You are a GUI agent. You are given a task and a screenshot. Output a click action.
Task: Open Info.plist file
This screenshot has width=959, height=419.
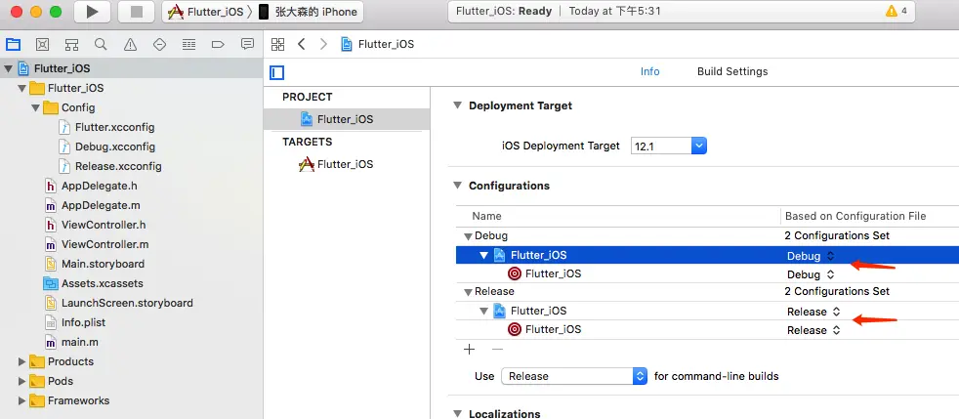pyautogui.click(x=83, y=322)
